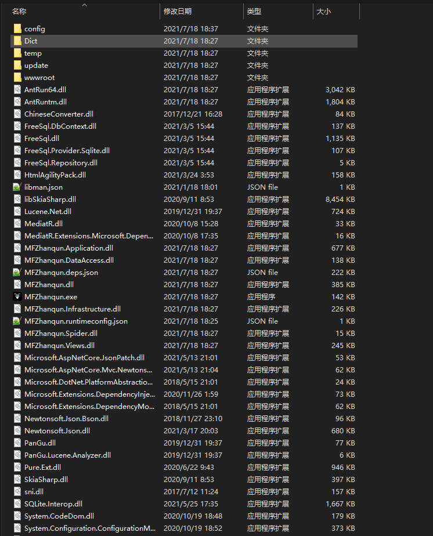Select Microsoft.DotNet.PlatformAbstractio... file name
This screenshot has width=433, height=536.
point(89,382)
